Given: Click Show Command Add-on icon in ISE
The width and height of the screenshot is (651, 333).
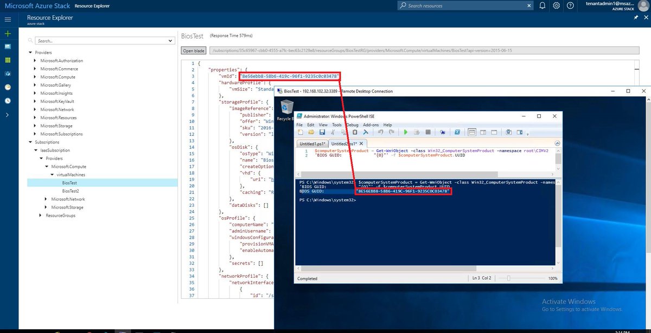Looking at the screenshot, I should [x=519, y=132].
